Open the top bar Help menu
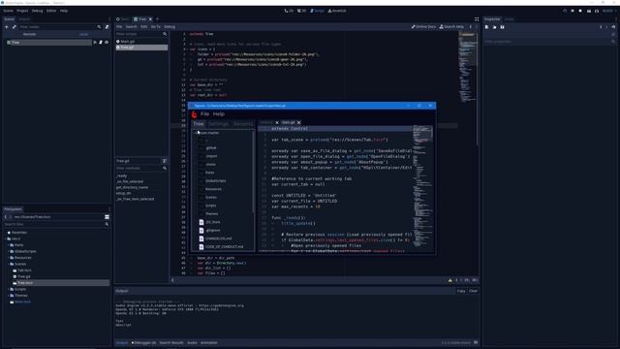The image size is (620, 349). (64, 11)
